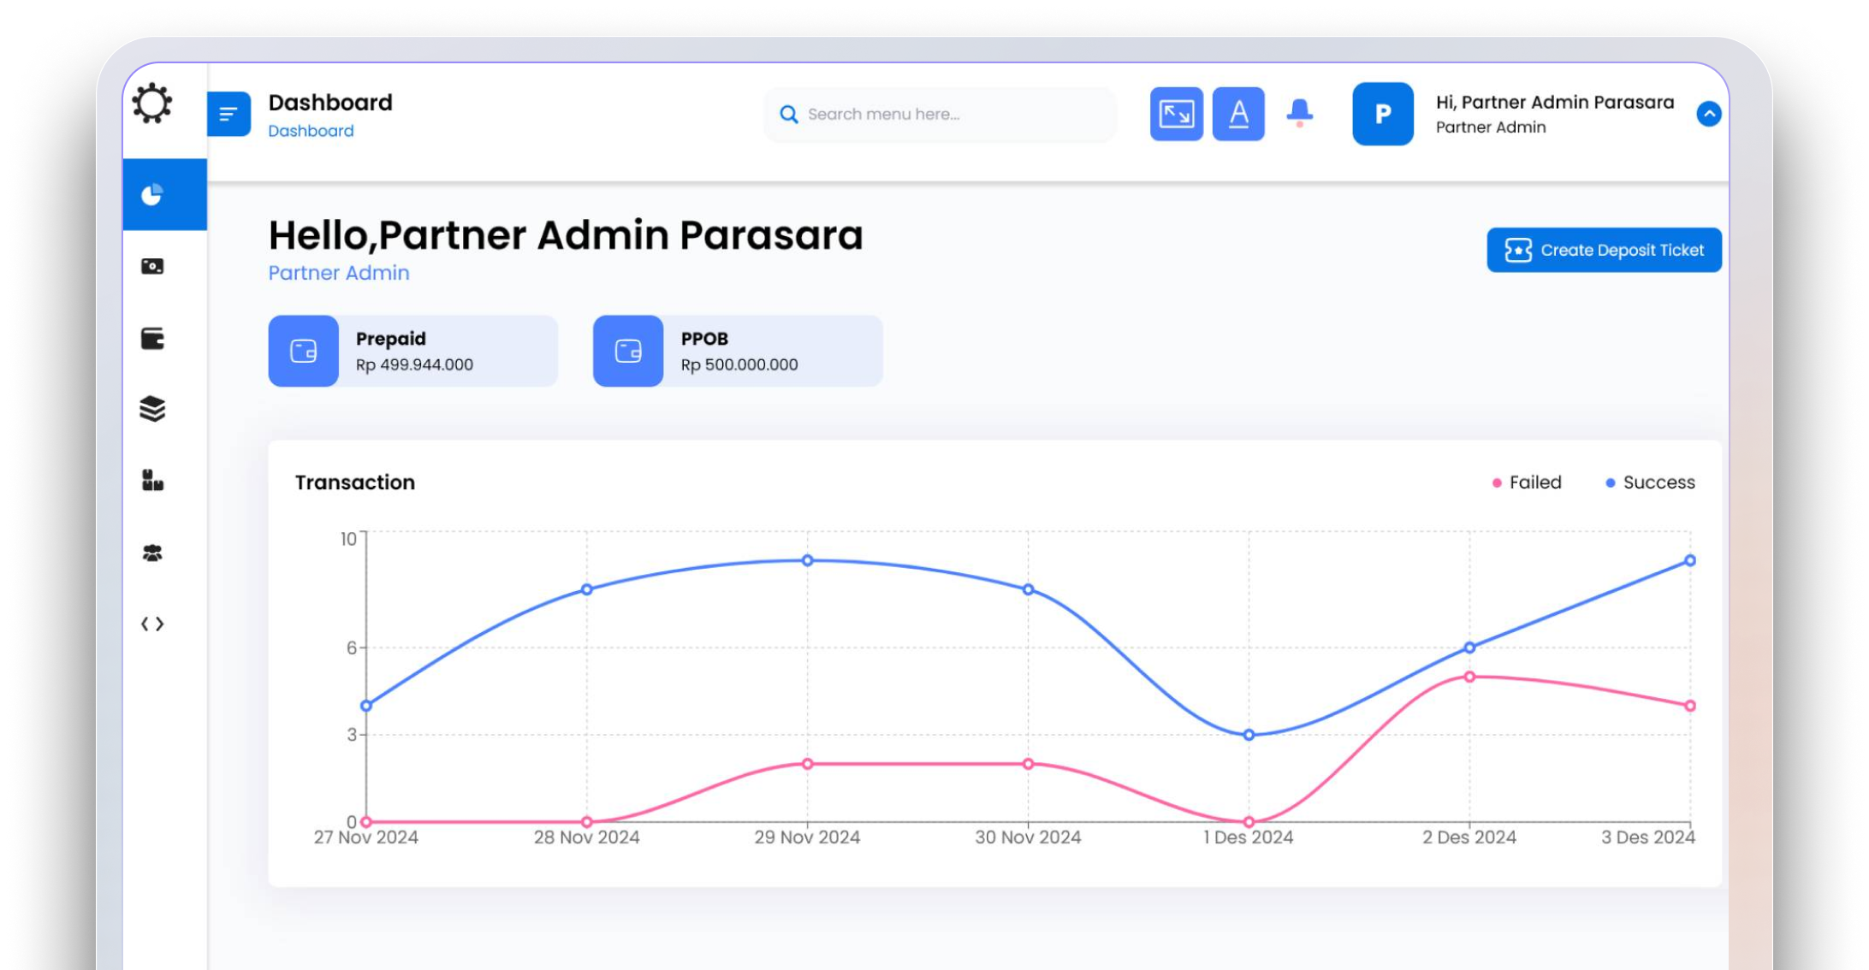Screen dimensions: 1869x970
Task: Click the 'P' profile avatar
Action: (x=1382, y=114)
